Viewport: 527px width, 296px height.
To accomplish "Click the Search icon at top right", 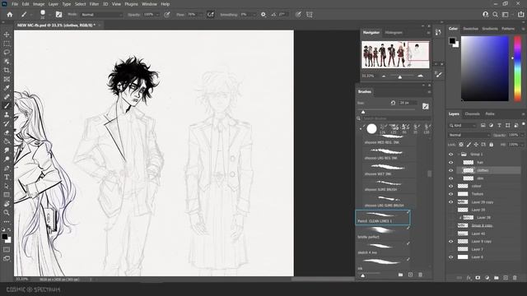I will point(495,15).
